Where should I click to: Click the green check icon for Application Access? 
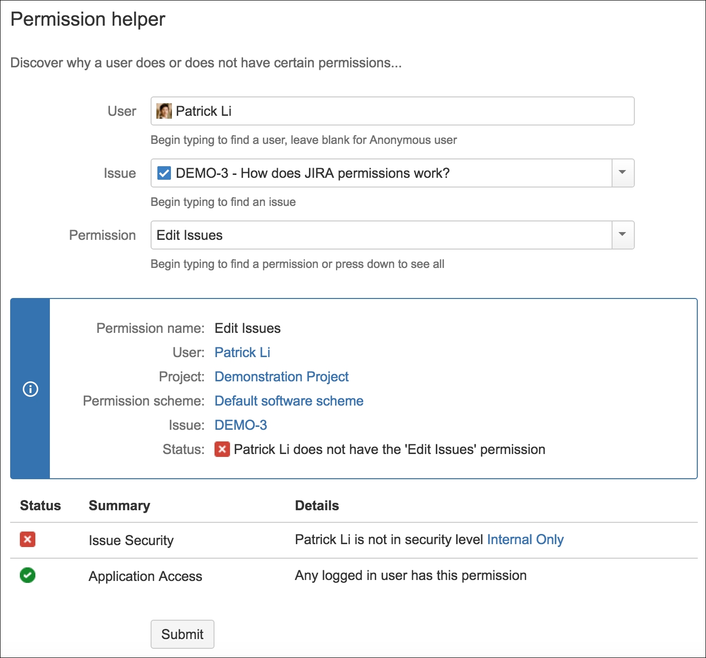point(28,575)
